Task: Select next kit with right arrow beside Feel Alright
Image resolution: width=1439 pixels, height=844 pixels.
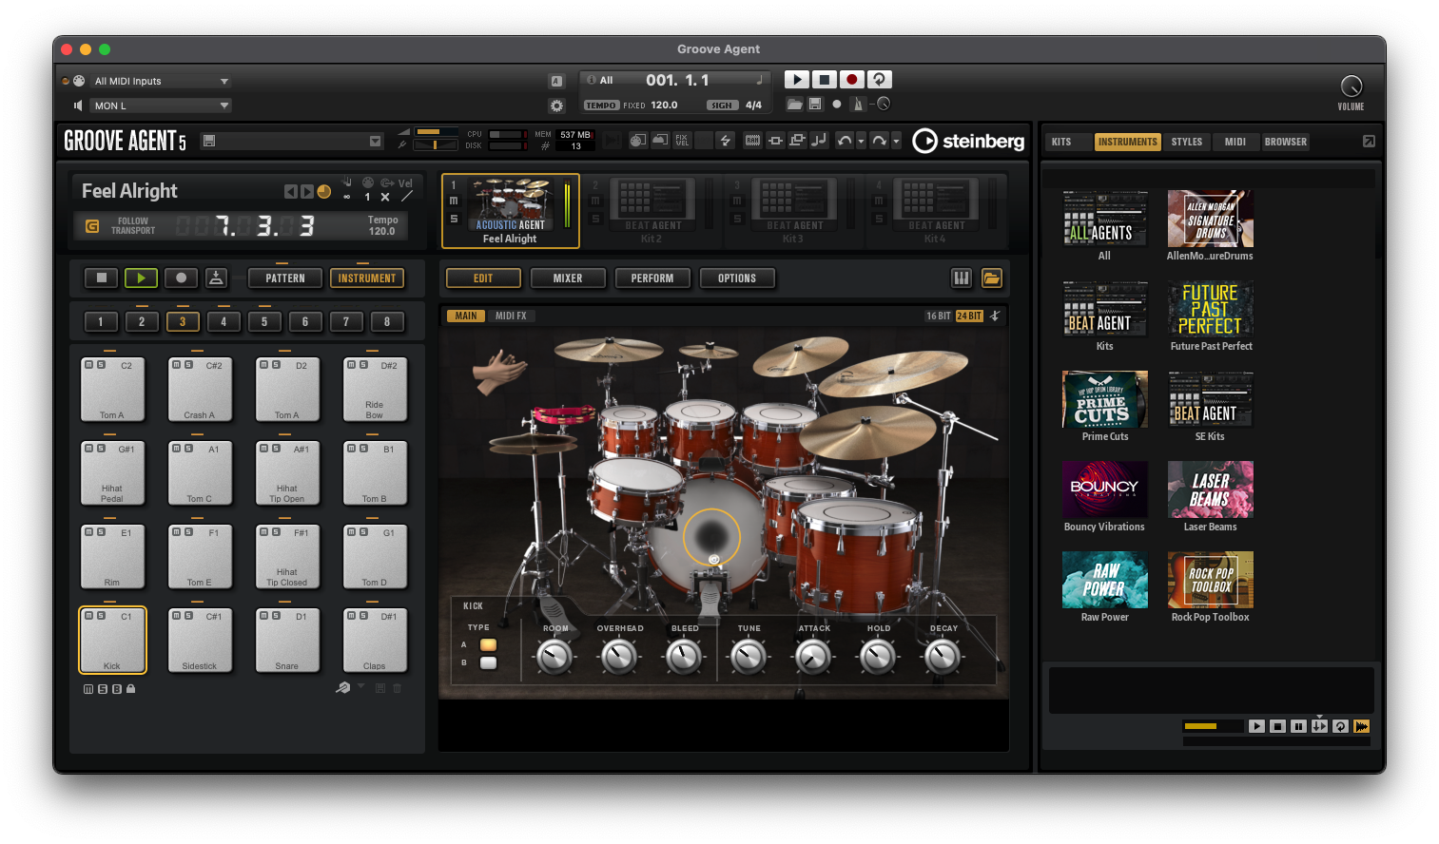Action: click(306, 192)
